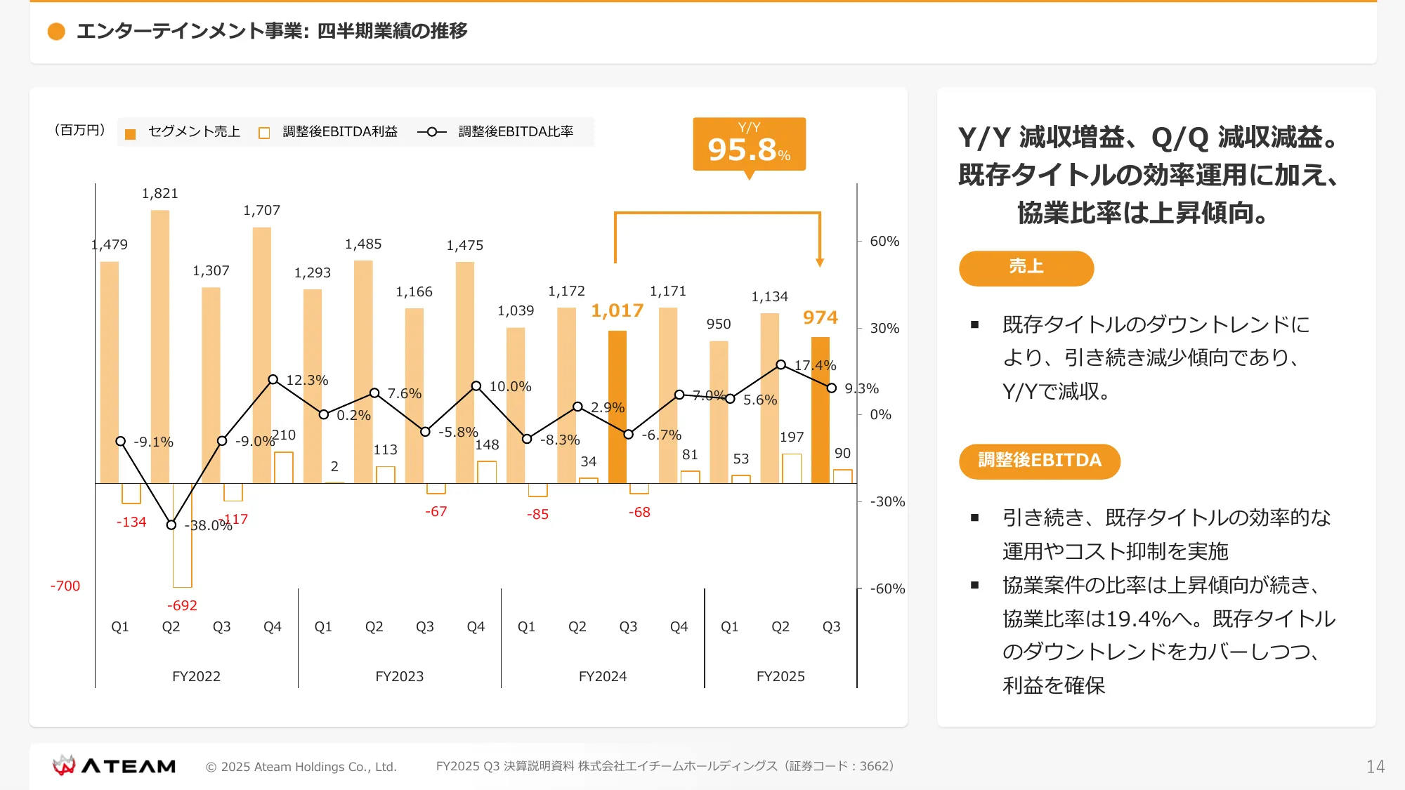
Task: Click the orange 調整後EBITDA pill label
Action: tap(1039, 461)
